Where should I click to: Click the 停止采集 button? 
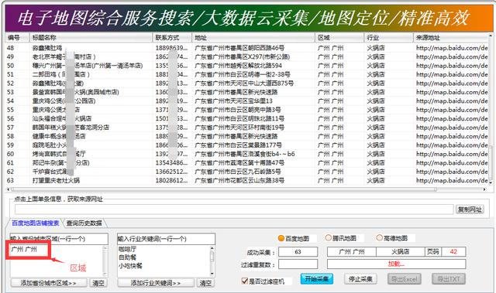pos(360,279)
